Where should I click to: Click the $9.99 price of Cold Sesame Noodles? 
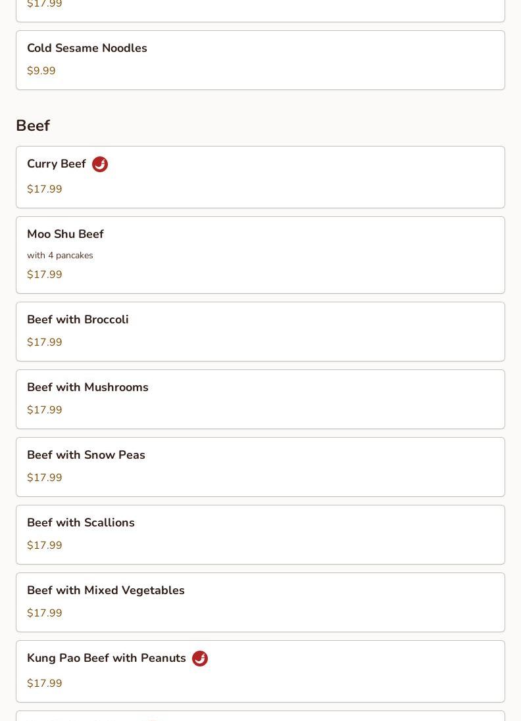(41, 71)
